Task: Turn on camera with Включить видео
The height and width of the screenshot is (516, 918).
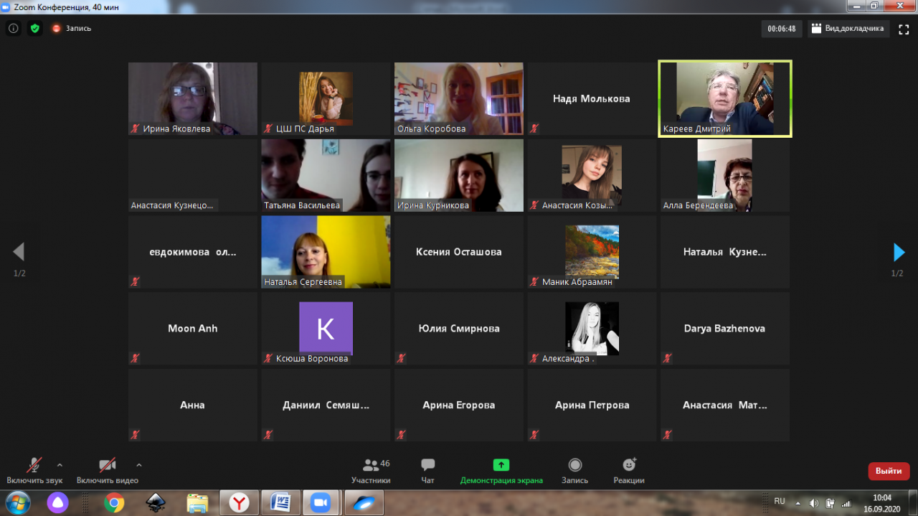Action: click(x=108, y=465)
